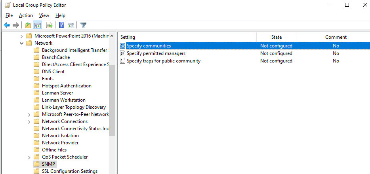Expand the QoS Packet Scheduler node

tap(29, 157)
